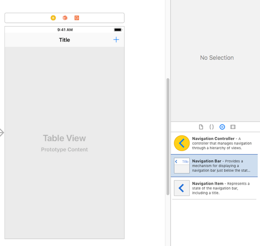This screenshot has height=246, width=260.
Task: Select the Navigation Item chevron icon
Action: point(182,188)
